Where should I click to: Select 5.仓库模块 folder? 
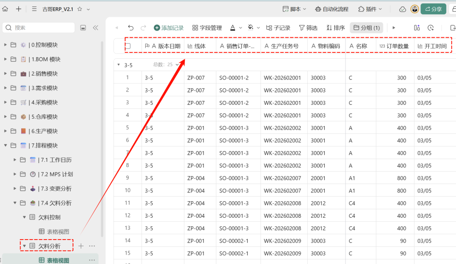tap(45, 116)
